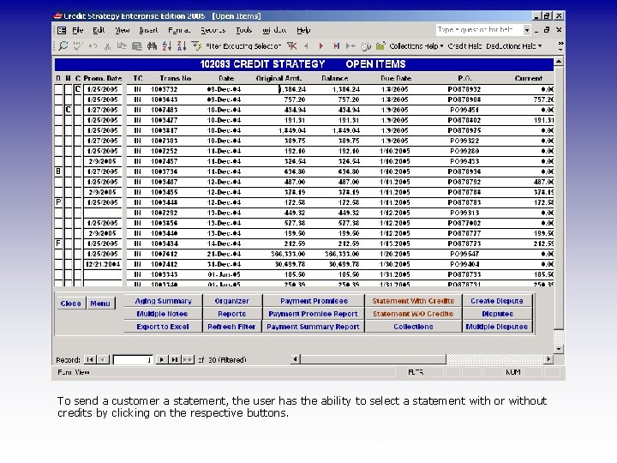Click the cut scissors toolbar icon

point(107,46)
